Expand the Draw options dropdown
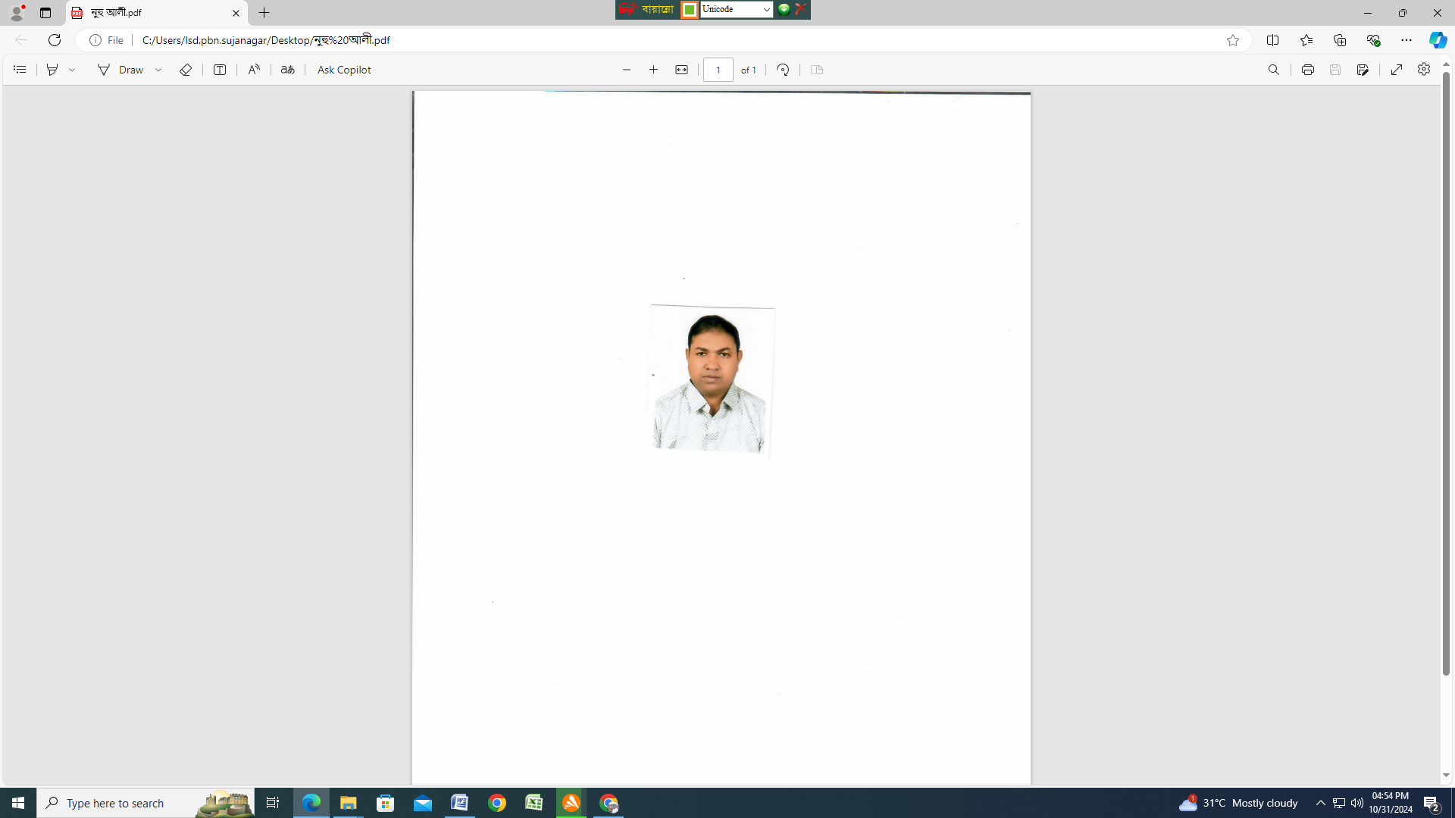The height and width of the screenshot is (818, 1455). (159, 70)
